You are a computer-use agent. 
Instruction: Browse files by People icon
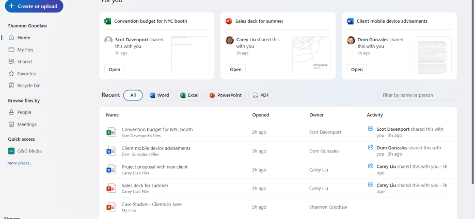(11, 112)
